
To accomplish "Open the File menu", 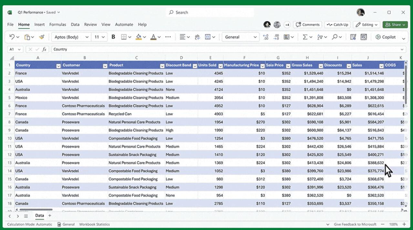I will point(10,24).
